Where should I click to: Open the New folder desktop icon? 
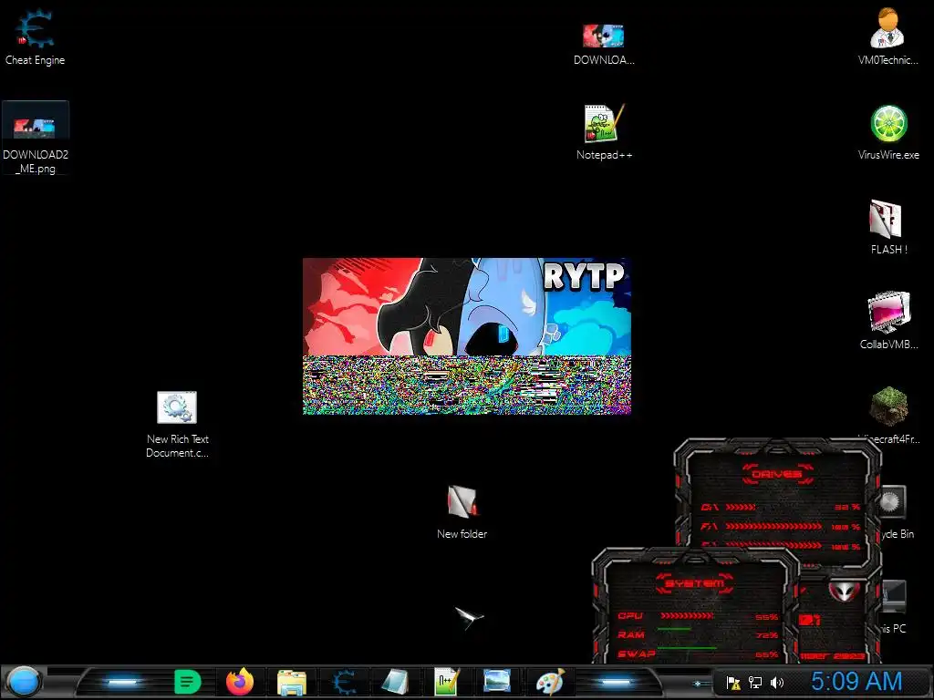tap(462, 512)
